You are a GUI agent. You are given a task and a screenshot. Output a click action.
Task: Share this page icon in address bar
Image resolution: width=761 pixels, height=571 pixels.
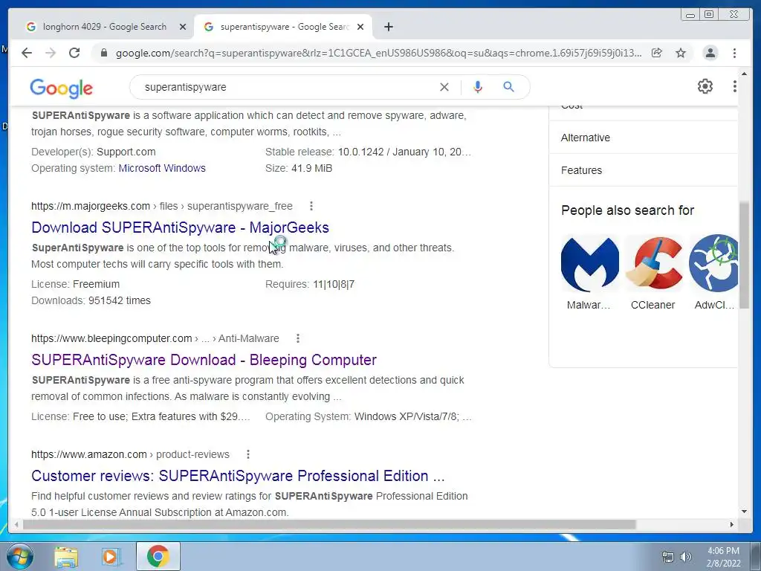click(x=657, y=53)
